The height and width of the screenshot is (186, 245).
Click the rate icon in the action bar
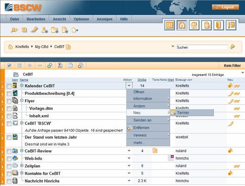point(50,66)
